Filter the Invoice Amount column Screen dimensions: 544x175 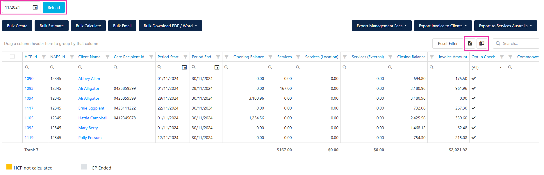[432, 57]
